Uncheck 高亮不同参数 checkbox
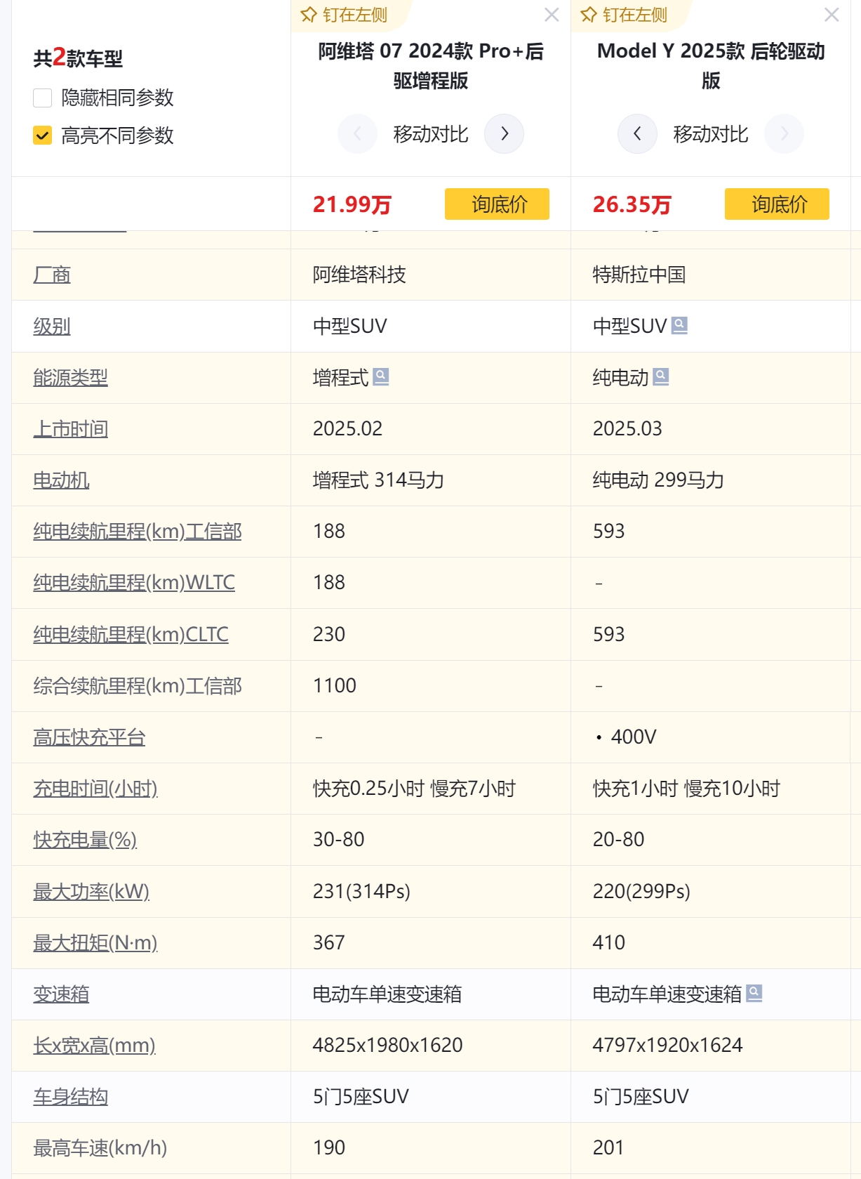 pos(42,136)
